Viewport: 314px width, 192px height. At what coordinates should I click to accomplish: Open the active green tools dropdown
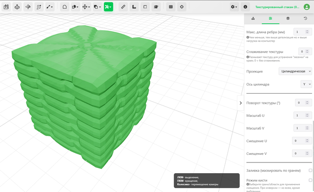(109, 7)
